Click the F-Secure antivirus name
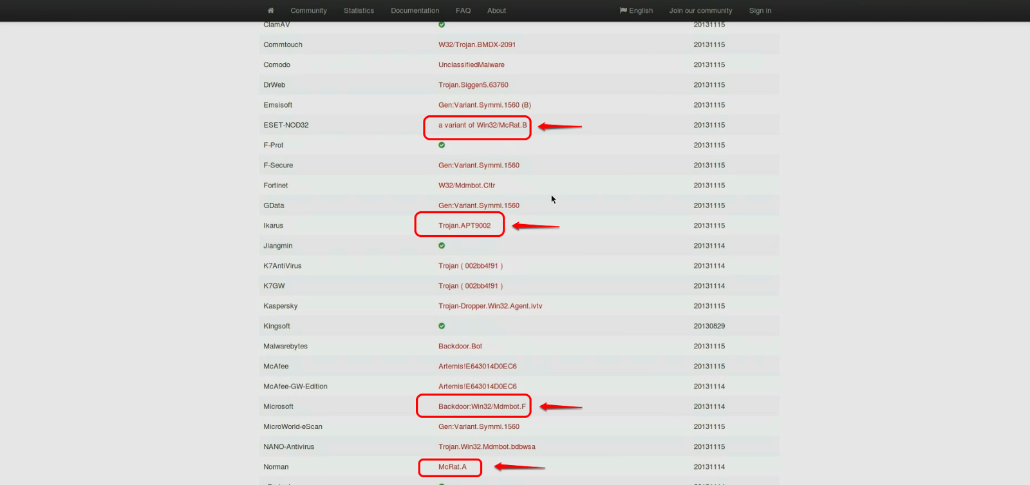Viewport: 1030px width, 485px height. coord(278,165)
